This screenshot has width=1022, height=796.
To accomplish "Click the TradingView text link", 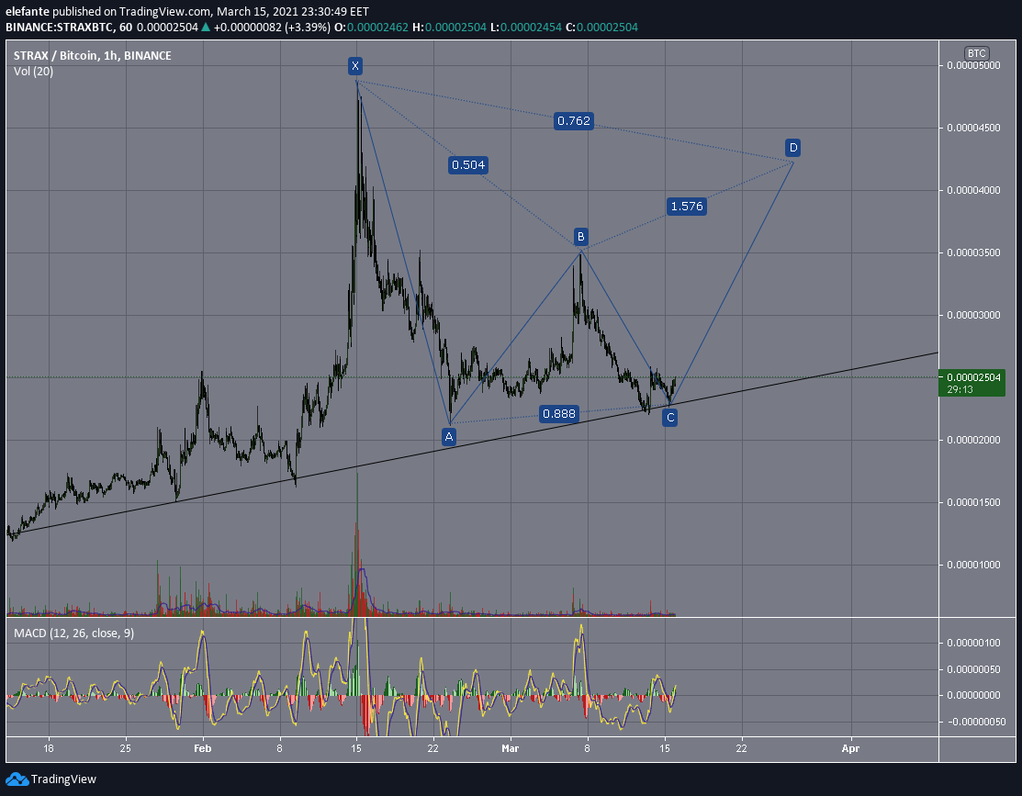I will [63, 779].
